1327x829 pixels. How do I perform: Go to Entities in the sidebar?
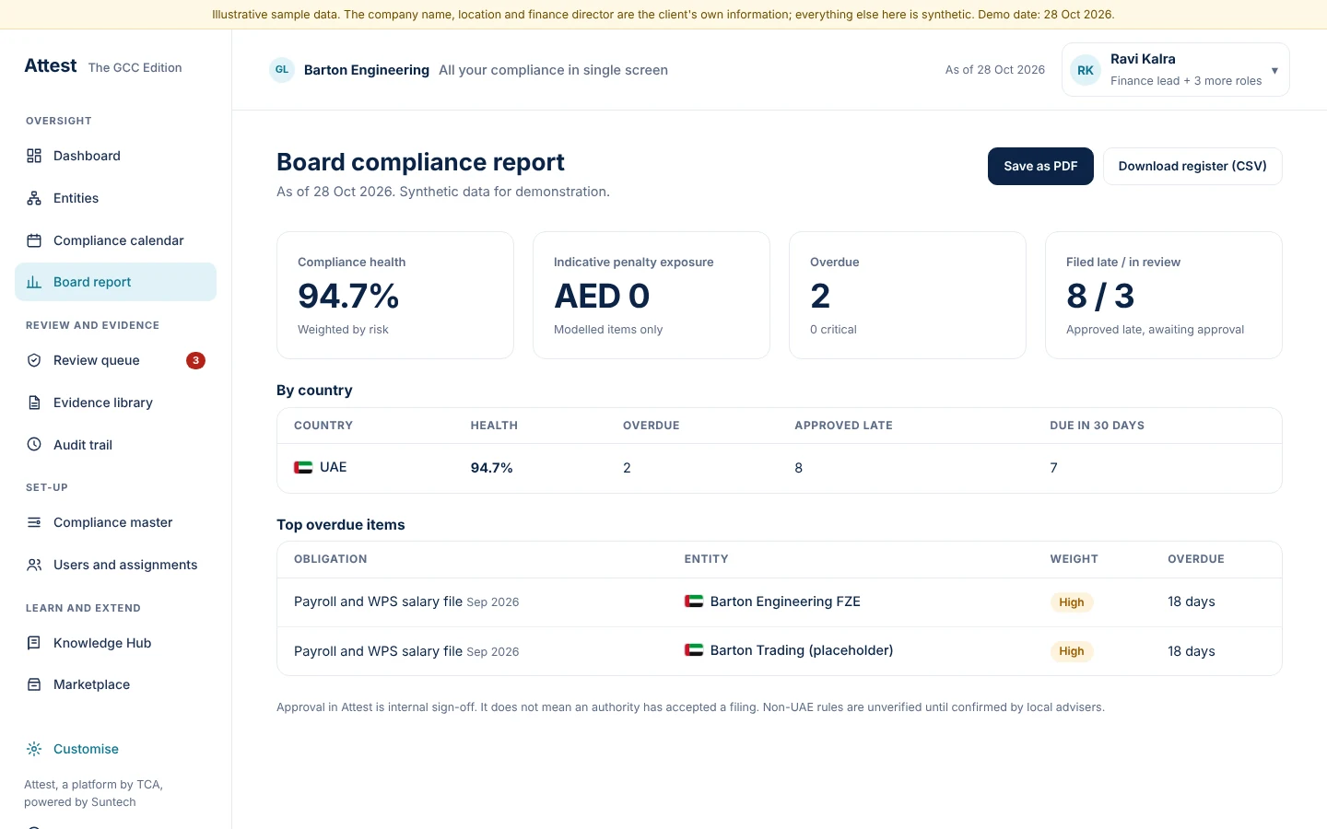pos(115,198)
